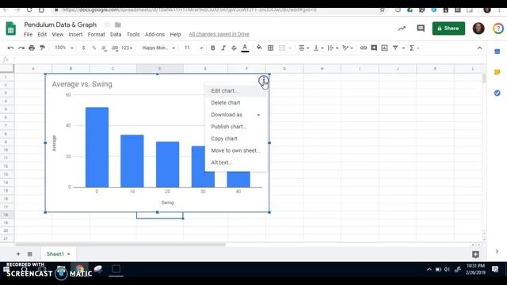
Task: Open the Sheets home logo
Action: coord(10,28)
